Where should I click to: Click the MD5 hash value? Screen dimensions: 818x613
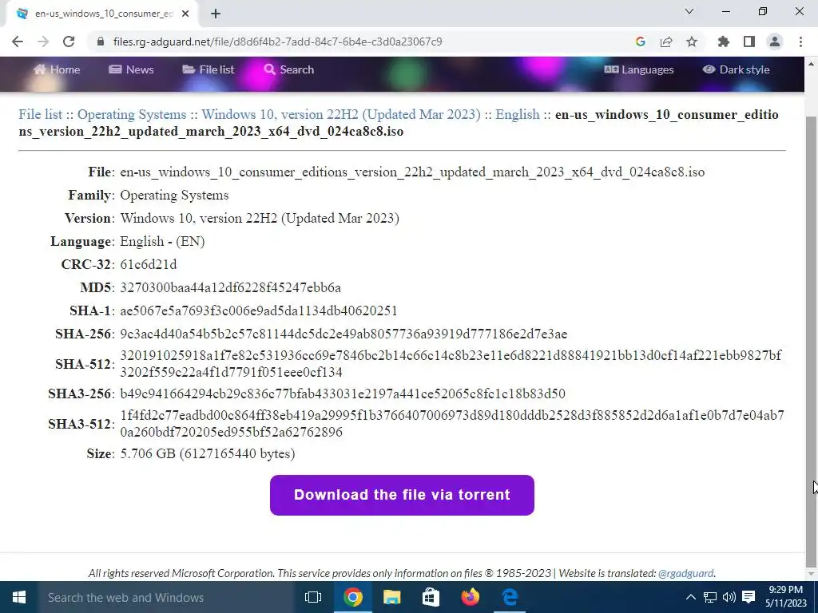pos(231,287)
